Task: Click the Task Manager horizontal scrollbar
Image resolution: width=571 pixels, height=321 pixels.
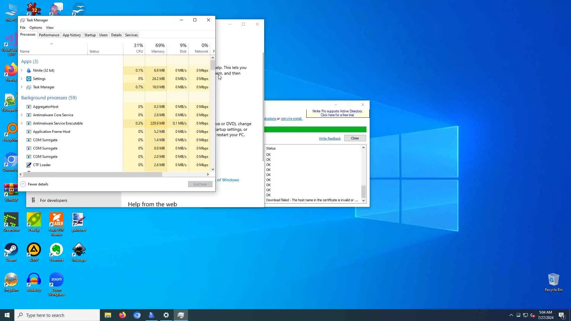Action: click(x=92, y=174)
